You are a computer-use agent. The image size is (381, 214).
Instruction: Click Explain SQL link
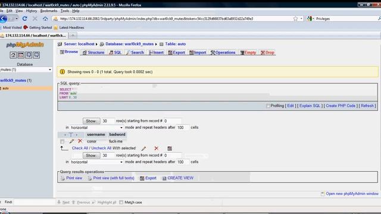point(310,106)
